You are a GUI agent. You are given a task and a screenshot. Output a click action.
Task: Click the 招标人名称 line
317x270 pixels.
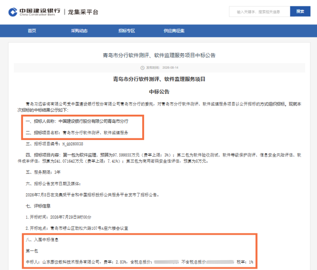point(77,121)
